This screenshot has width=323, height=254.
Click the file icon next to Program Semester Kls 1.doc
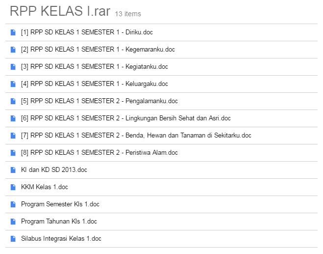tap(13, 204)
